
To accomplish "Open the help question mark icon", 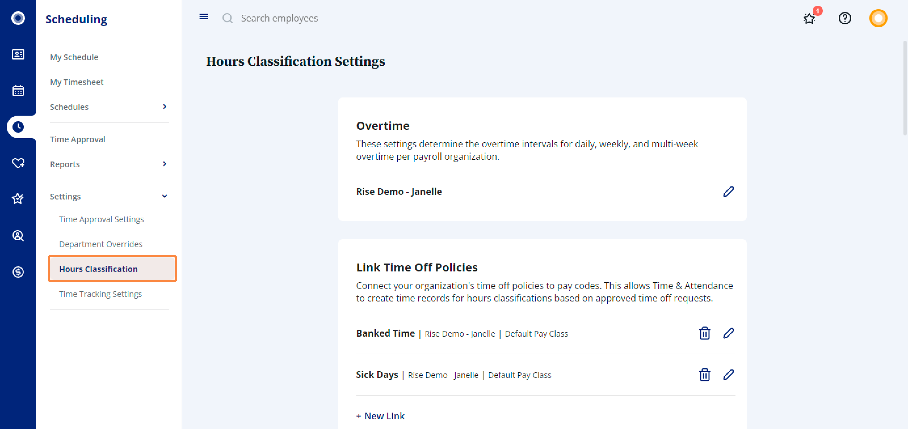I will coord(844,18).
